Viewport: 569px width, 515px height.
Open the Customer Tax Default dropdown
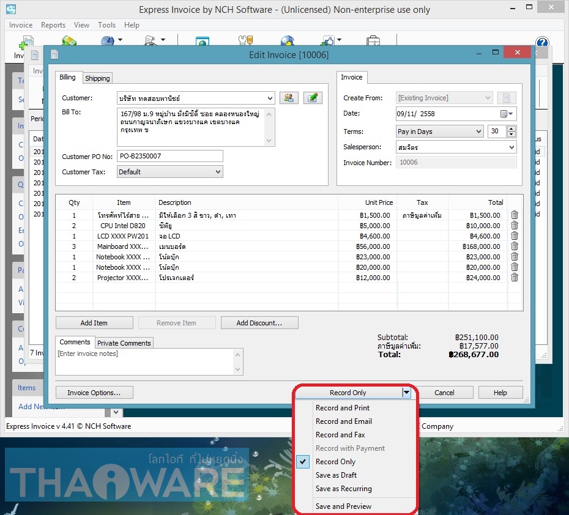point(218,172)
